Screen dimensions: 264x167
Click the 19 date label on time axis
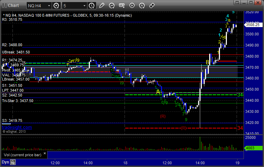(237, 163)
